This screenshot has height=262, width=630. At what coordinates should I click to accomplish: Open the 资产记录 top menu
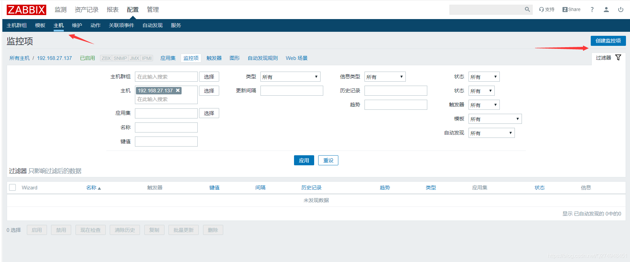(87, 10)
